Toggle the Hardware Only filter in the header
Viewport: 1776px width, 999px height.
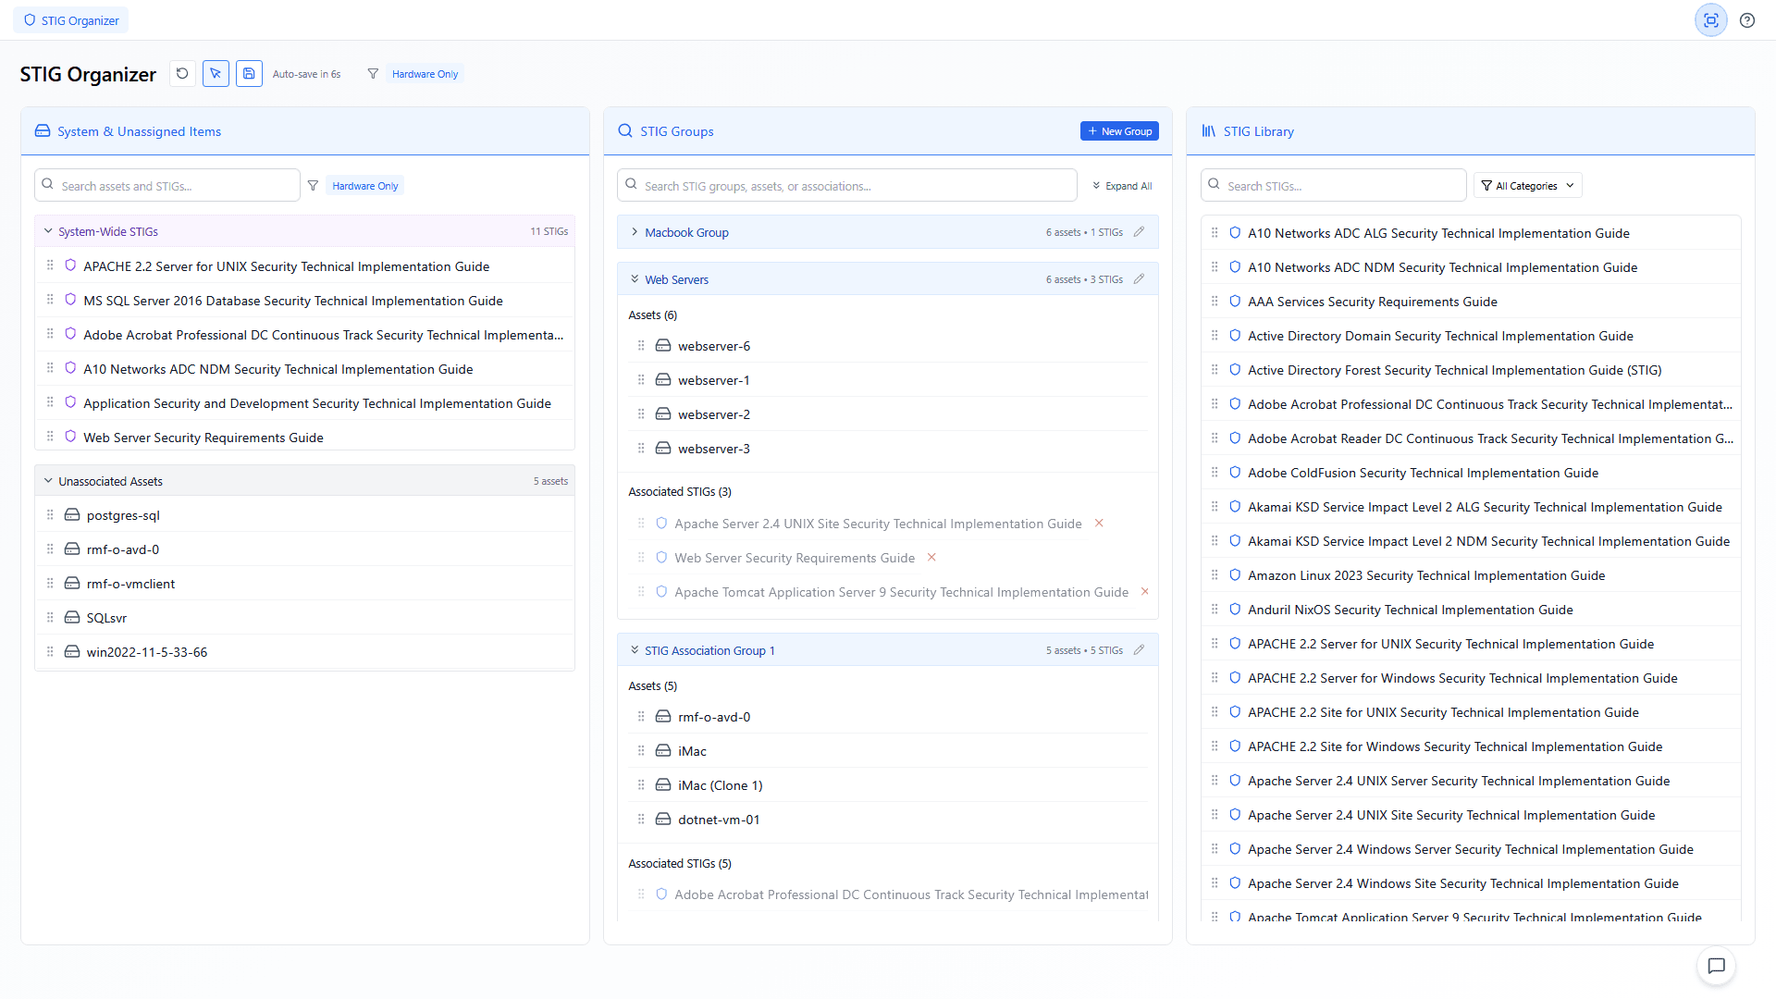[x=425, y=74]
